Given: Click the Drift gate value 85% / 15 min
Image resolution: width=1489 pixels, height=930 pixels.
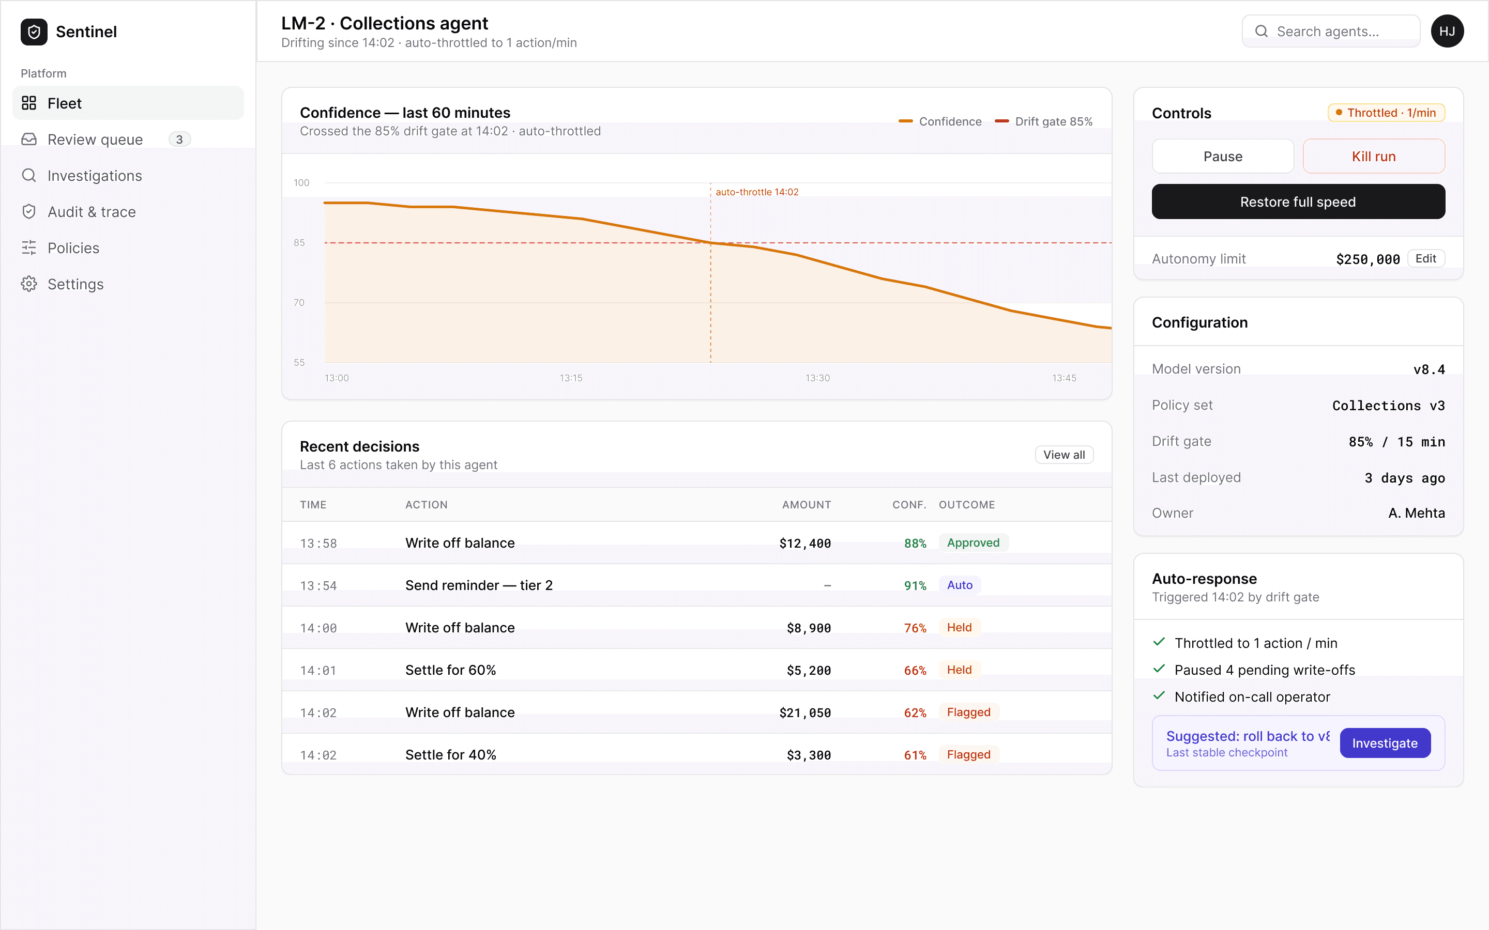Looking at the screenshot, I should coord(1396,442).
